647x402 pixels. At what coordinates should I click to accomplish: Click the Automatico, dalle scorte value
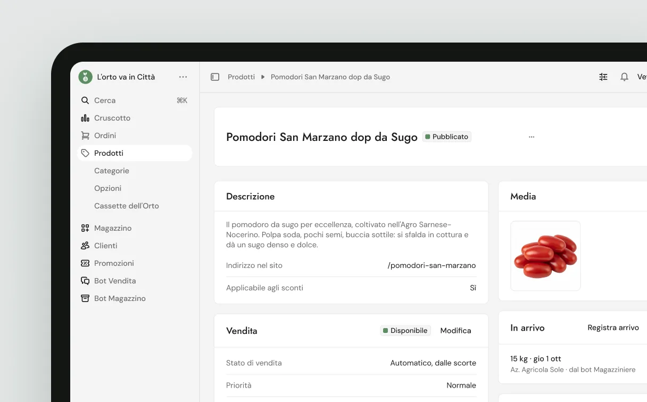(433, 363)
